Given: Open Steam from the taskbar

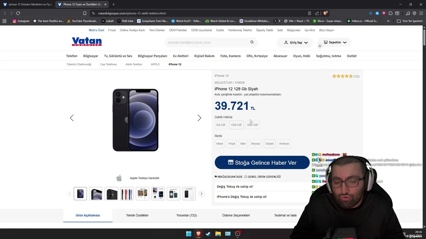Looking at the screenshot, I should coord(208,234).
